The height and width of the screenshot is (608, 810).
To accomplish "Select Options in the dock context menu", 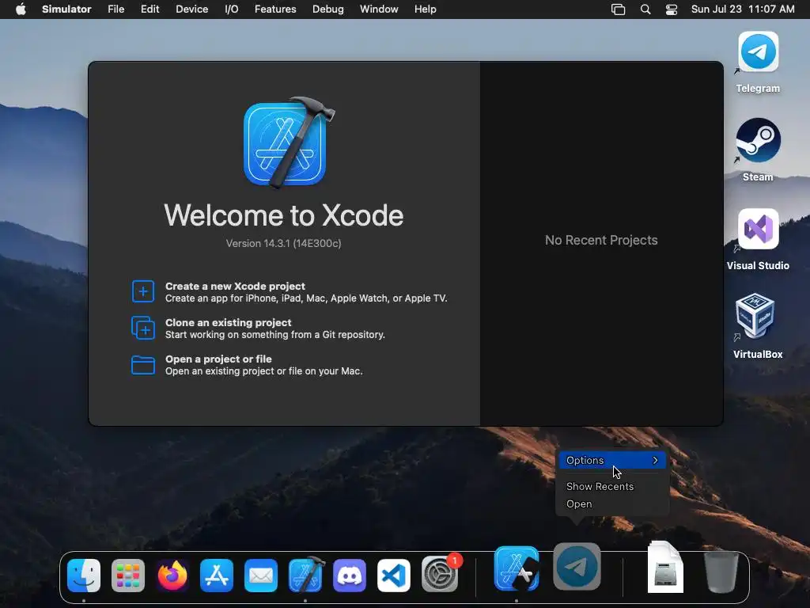I will (612, 460).
